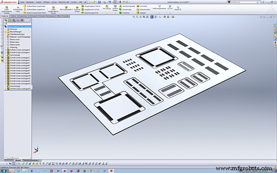
Task: Click the Aufsatz/Basis rotiert tool
Action: click(18, 9)
